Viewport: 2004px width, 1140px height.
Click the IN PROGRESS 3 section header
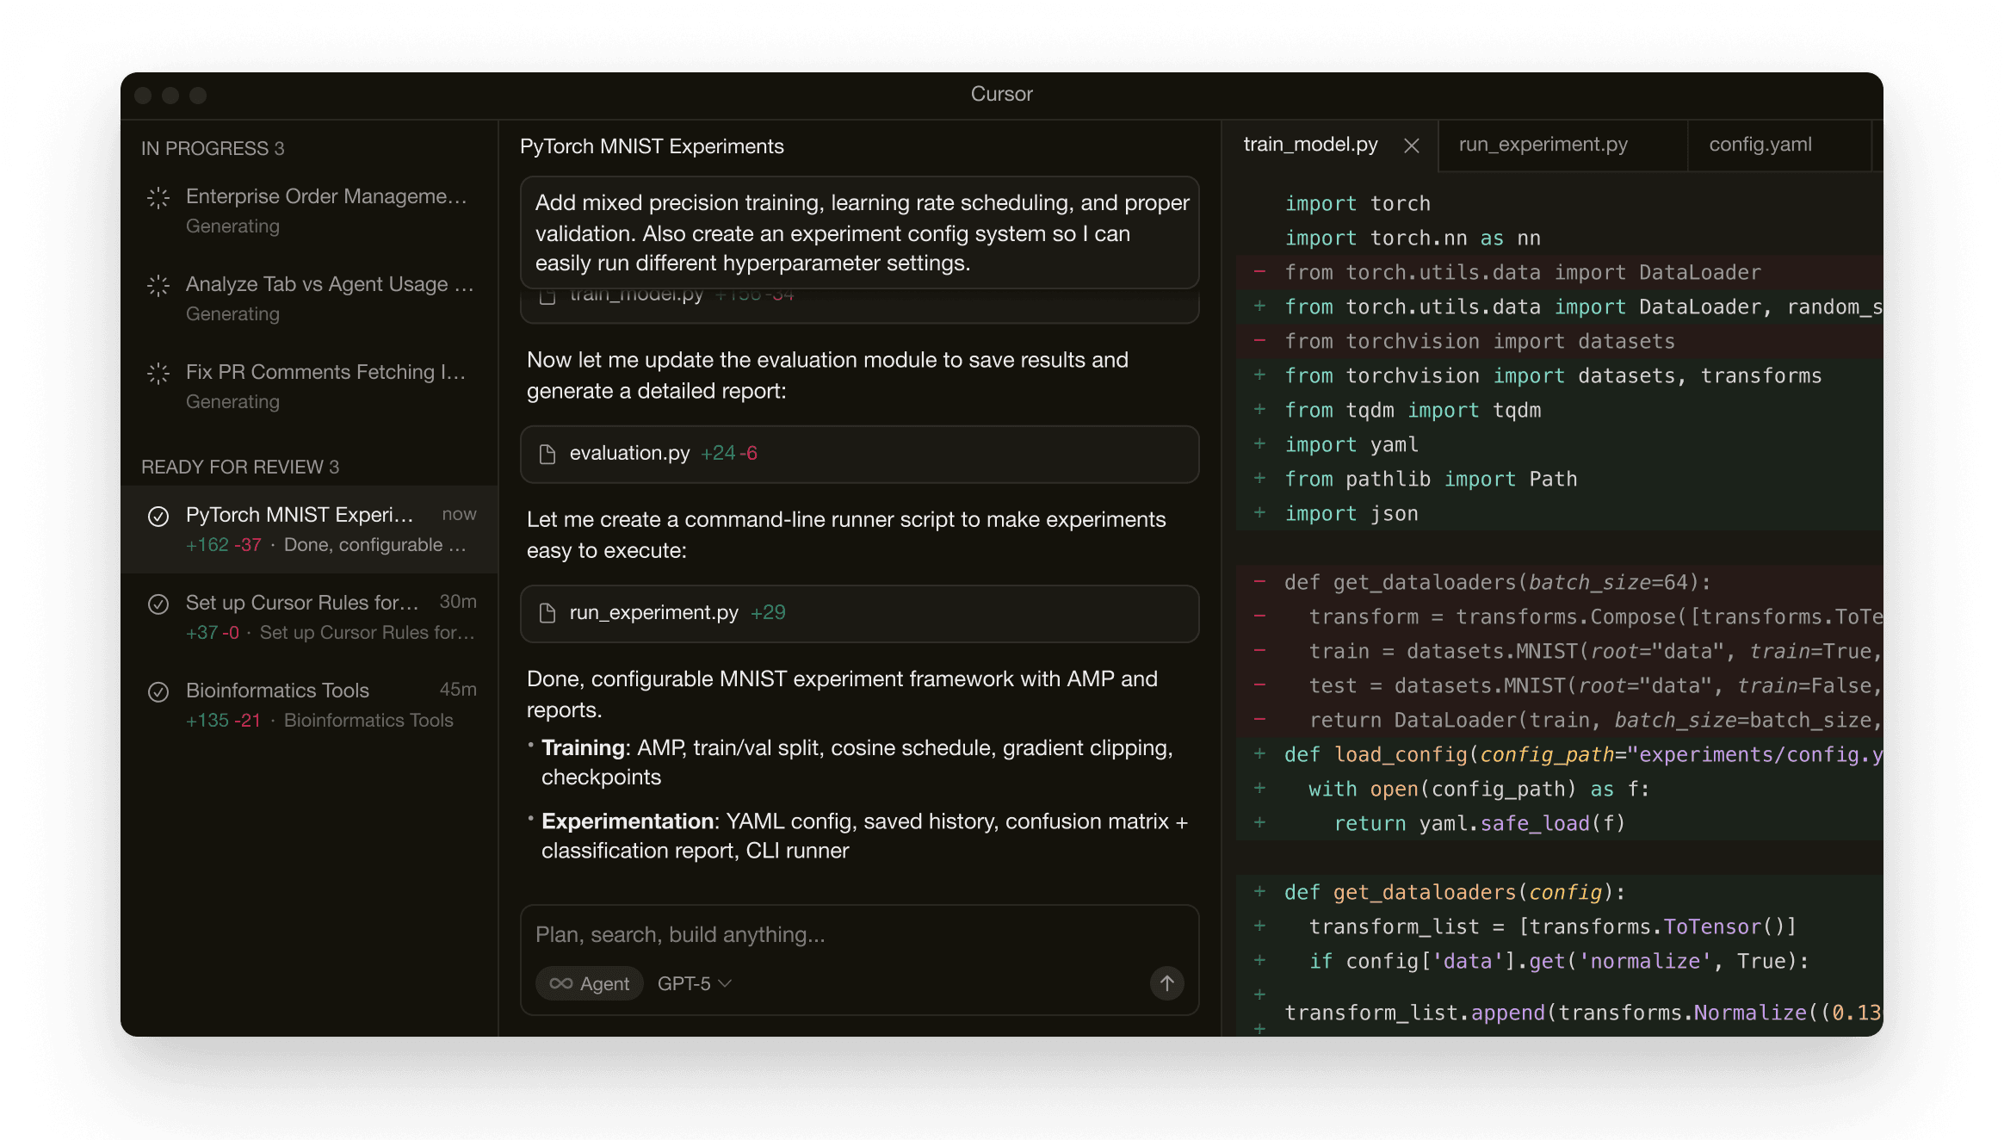pos(213,148)
